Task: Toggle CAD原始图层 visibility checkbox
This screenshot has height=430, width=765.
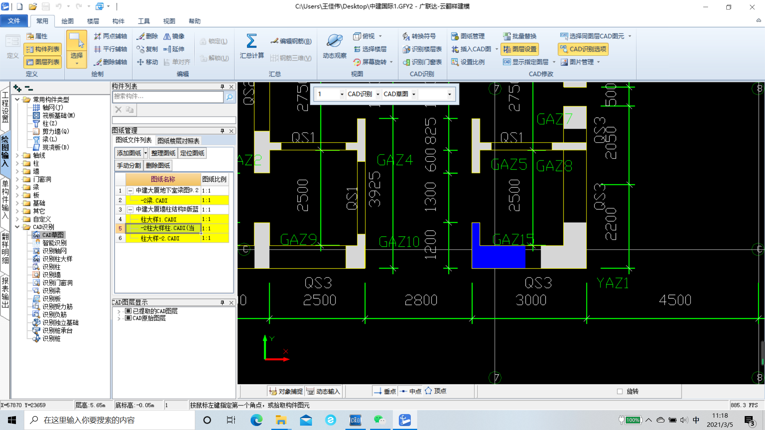Action: coord(128,318)
